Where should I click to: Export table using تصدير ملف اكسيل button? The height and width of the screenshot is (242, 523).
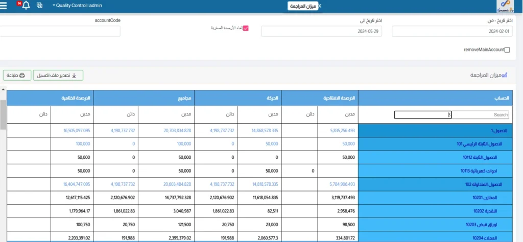(58, 76)
